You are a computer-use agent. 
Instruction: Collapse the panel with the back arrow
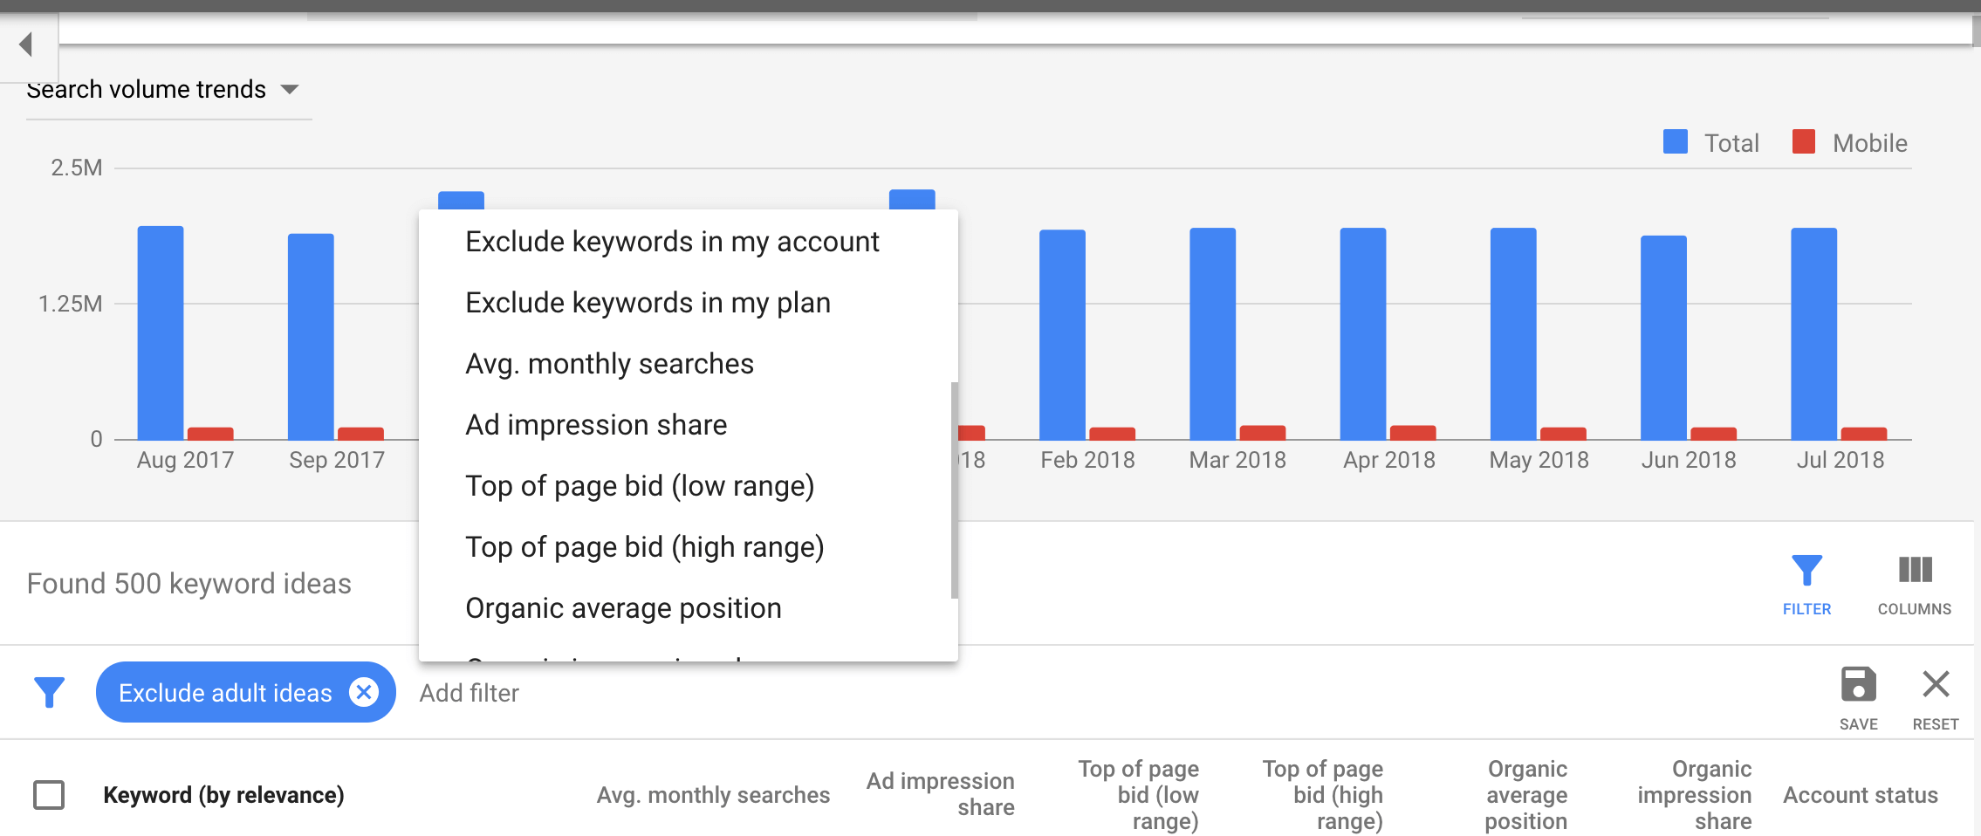26,44
